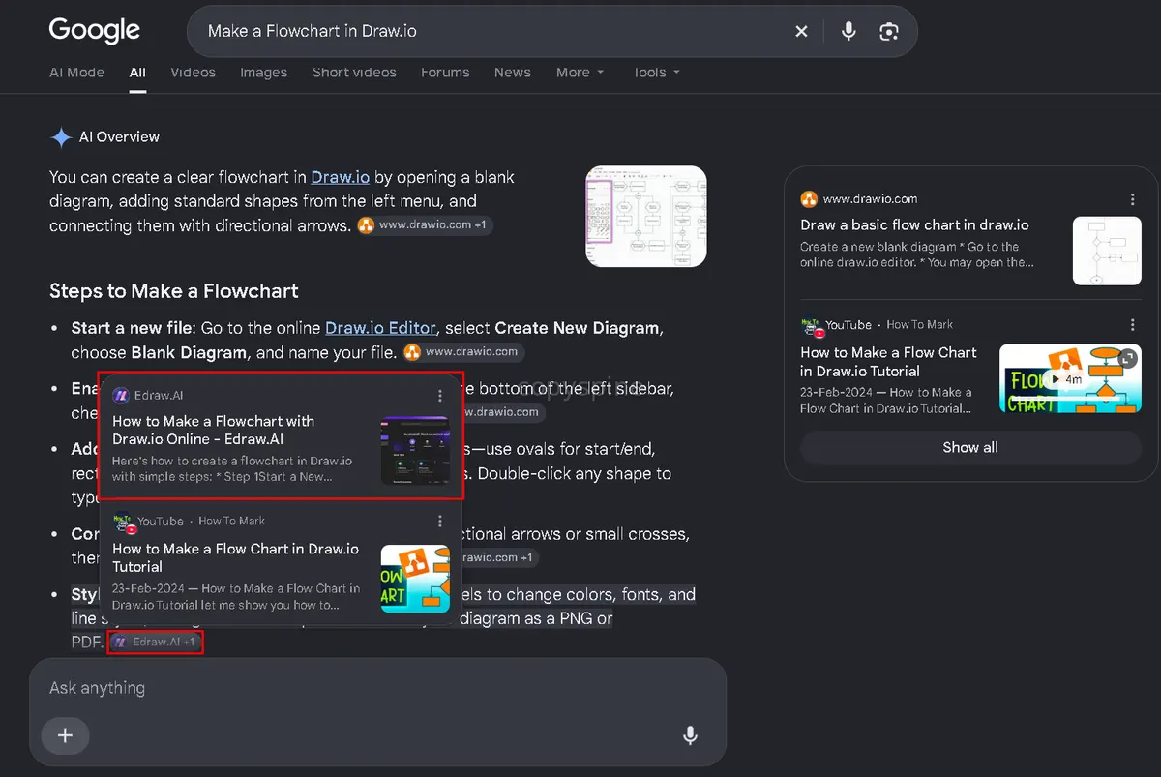The width and height of the screenshot is (1161, 777).
Task: Click www.drawio.com source chip after 'name your file'
Action: 463,352
